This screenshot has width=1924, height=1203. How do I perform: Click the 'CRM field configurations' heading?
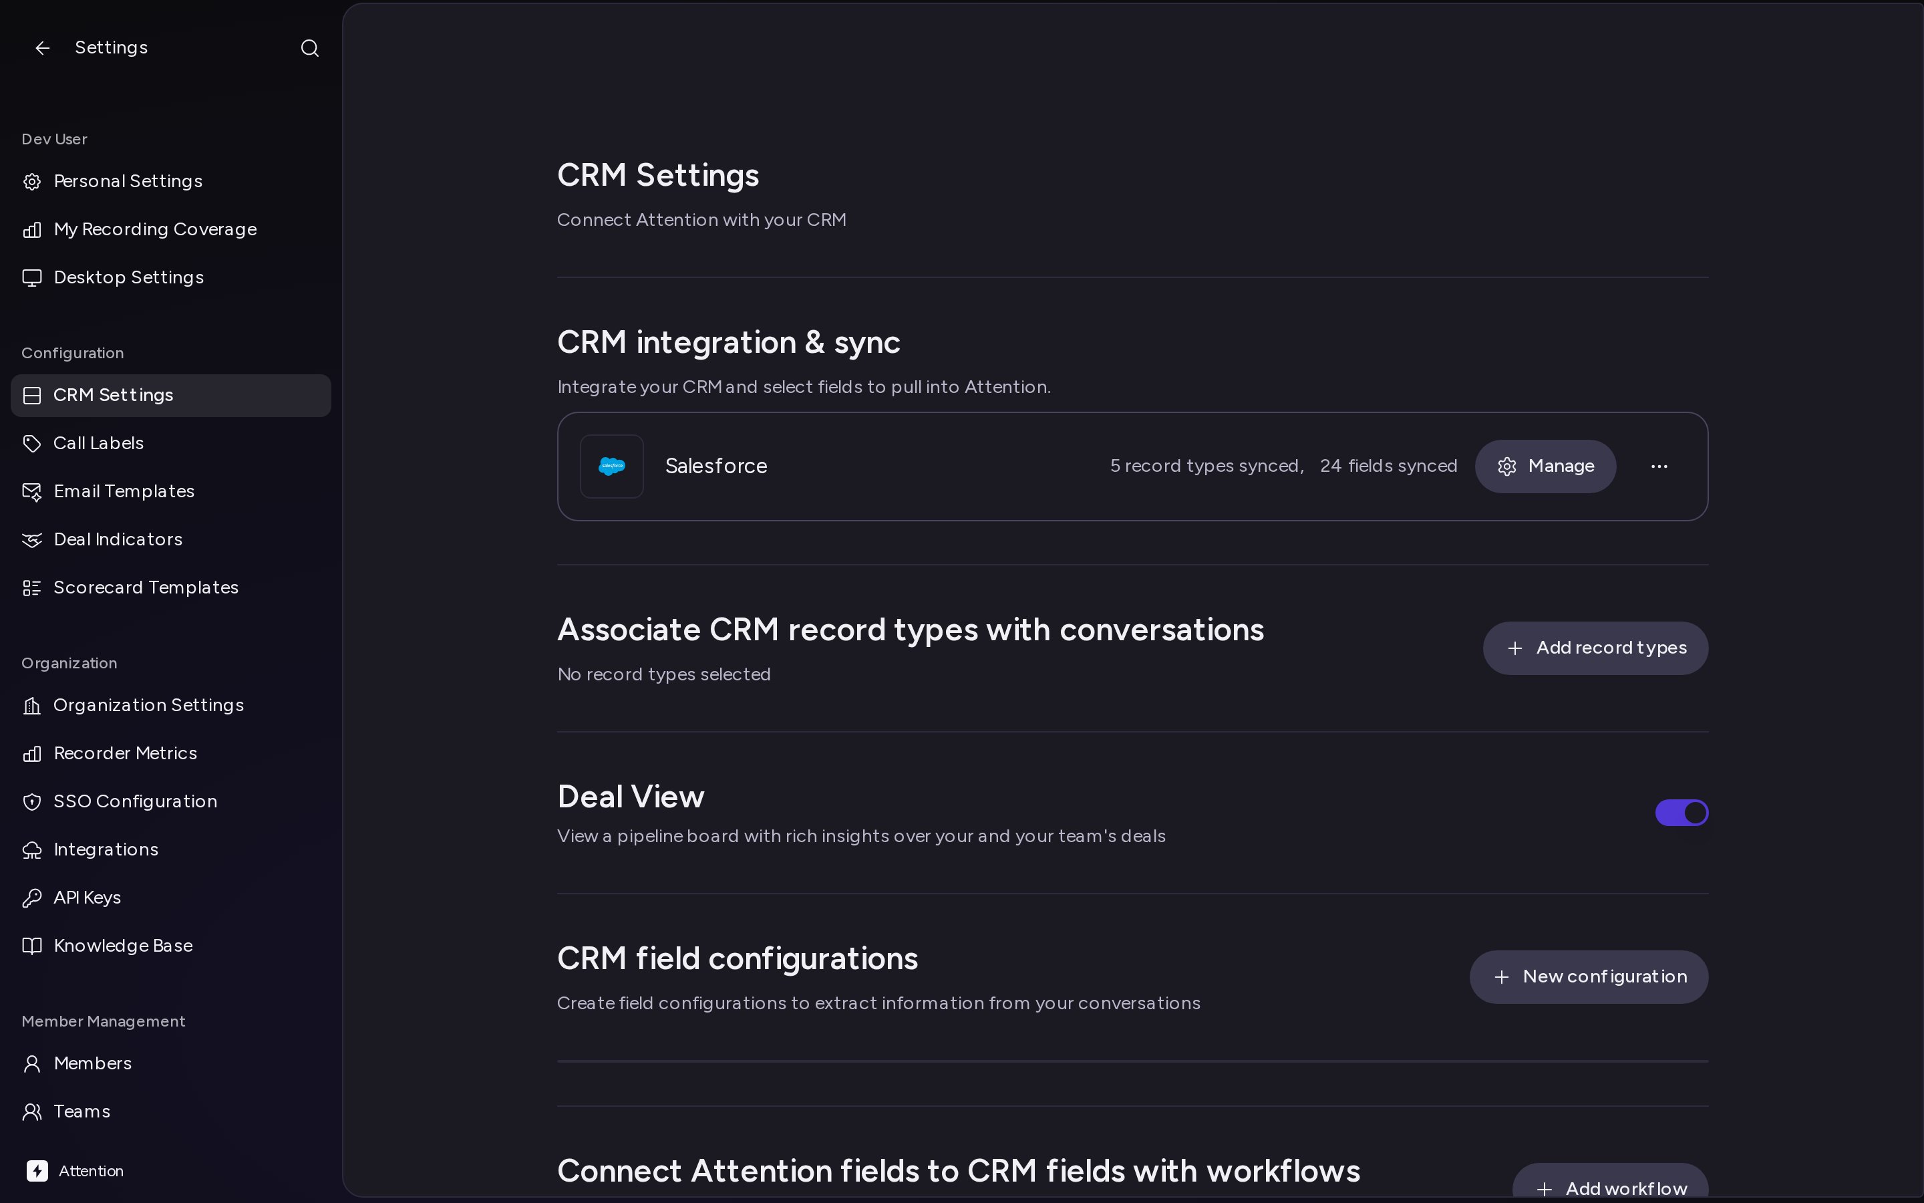pyautogui.click(x=738, y=959)
